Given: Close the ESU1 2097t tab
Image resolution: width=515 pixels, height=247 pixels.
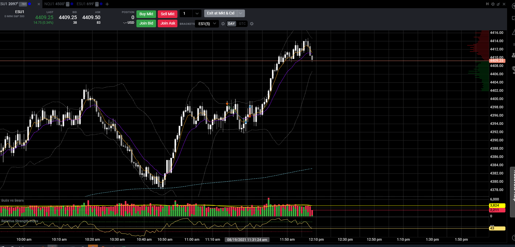Looking at the screenshot, I should pyautogui.click(x=39, y=4).
